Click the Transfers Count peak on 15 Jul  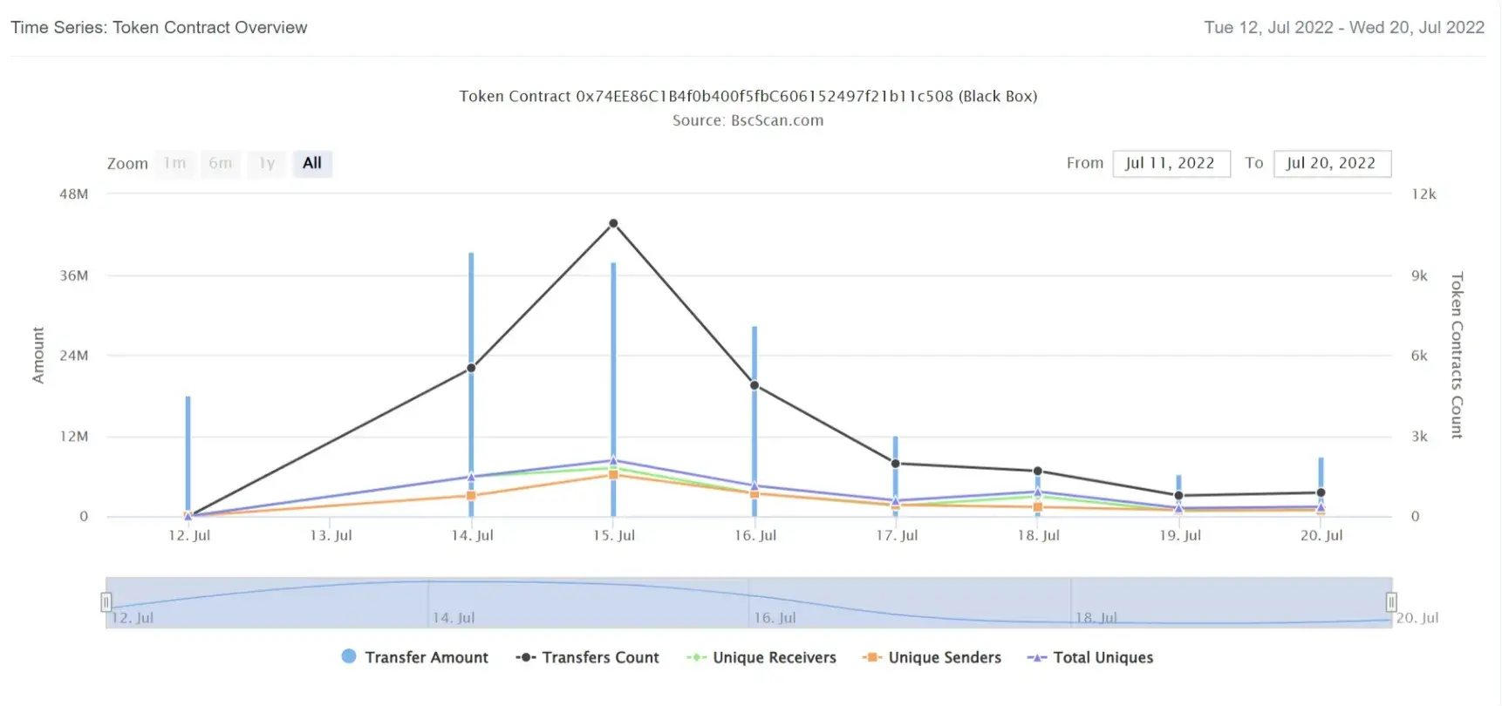coord(613,224)
